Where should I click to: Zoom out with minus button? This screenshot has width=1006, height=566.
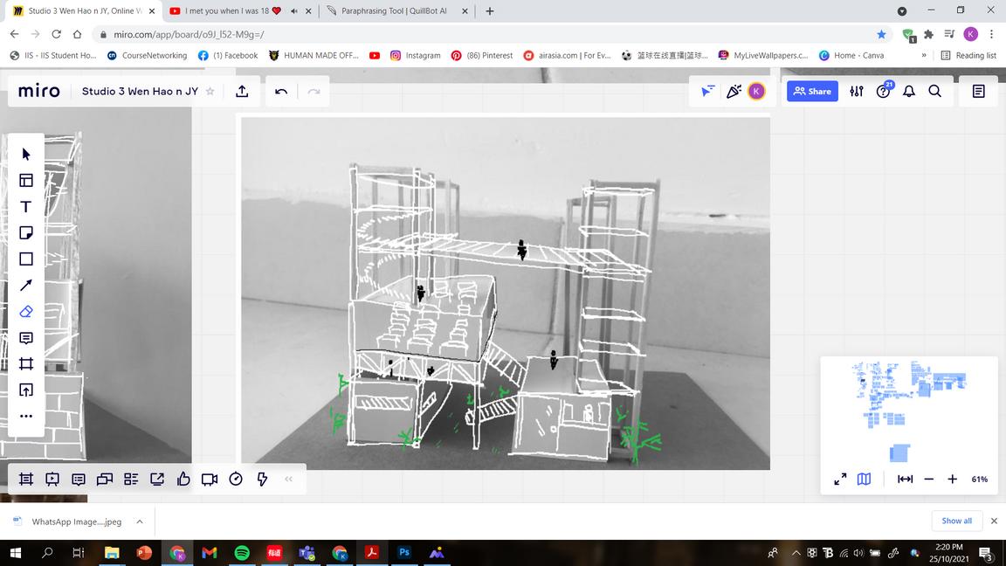[928, 480]
